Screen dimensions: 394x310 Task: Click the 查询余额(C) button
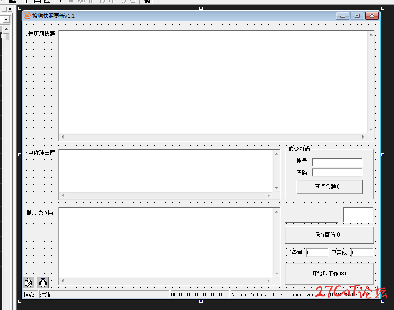point(329,187)
